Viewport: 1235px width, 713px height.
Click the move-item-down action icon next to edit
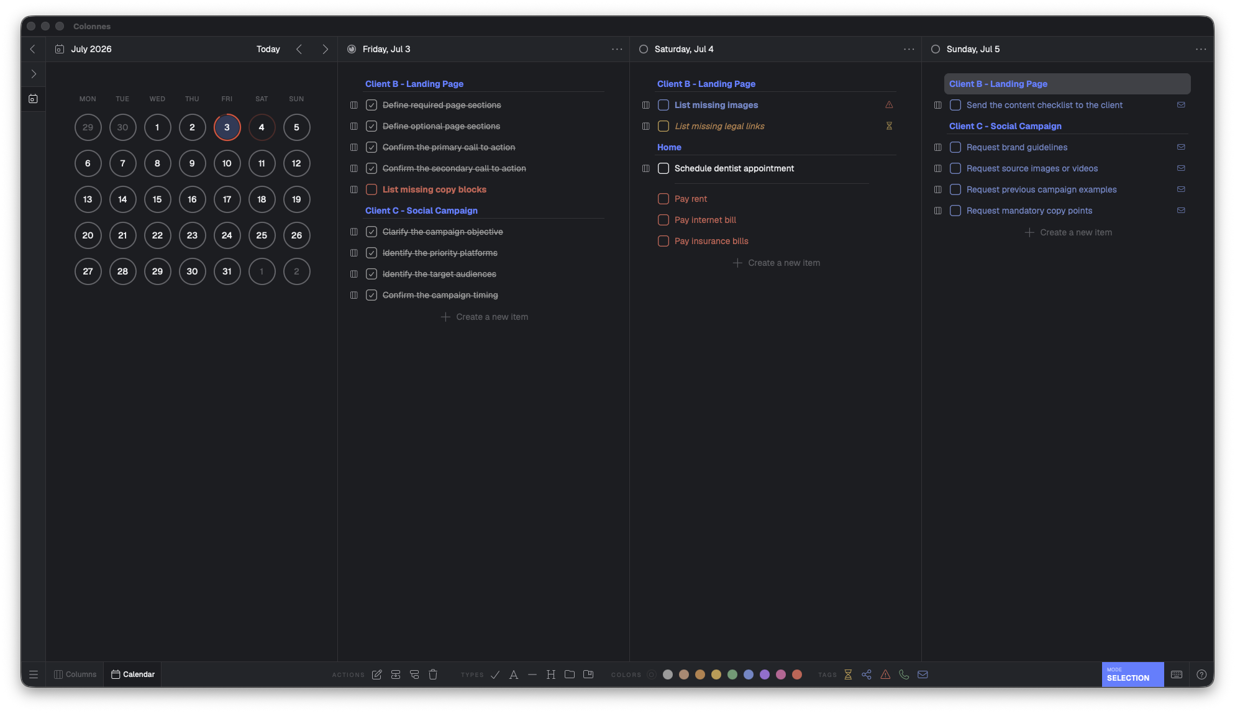[x=396, y=674]
